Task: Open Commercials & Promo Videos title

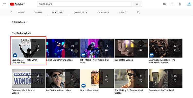Action: 23,92
